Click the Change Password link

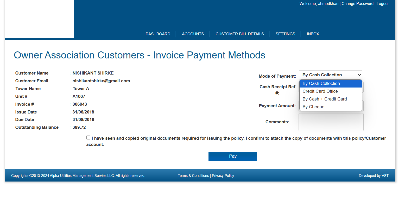point(357,4)
